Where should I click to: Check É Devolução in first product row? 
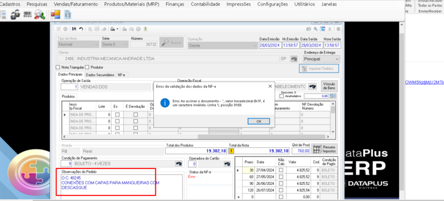tap(135, 115)
